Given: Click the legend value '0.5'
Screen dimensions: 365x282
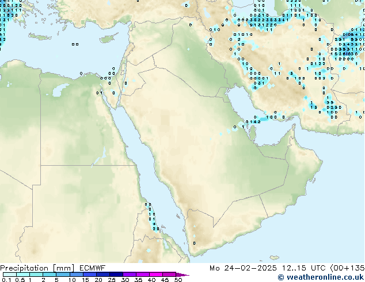Looking at the screenshot, I should pos(20,280).
